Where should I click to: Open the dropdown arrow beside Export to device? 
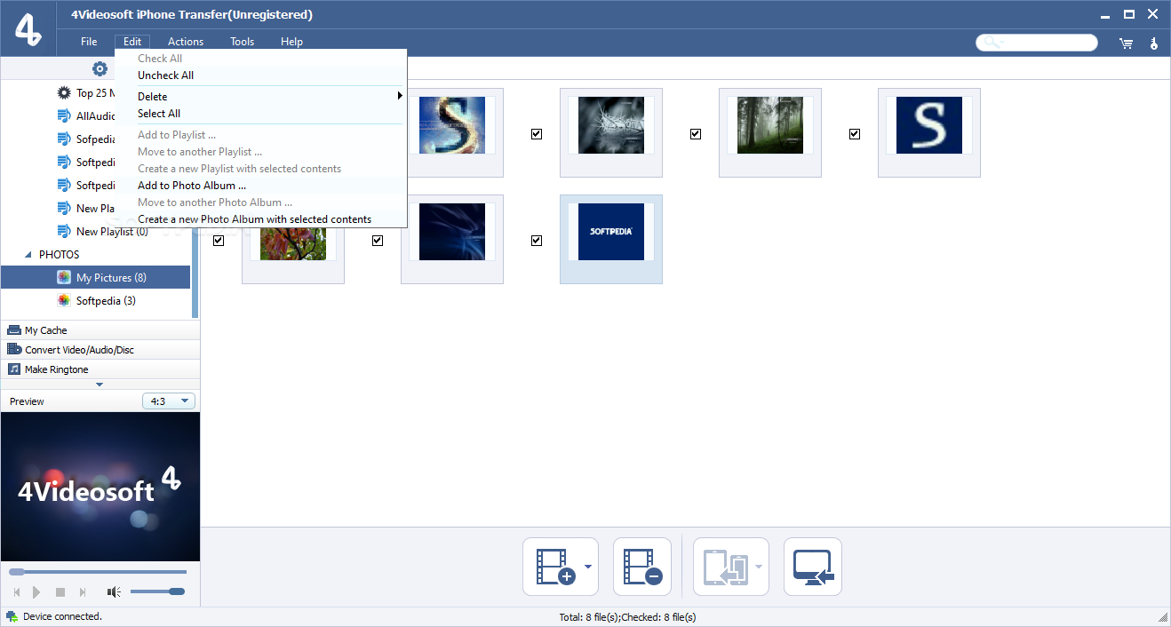click(x=759, y=567)
